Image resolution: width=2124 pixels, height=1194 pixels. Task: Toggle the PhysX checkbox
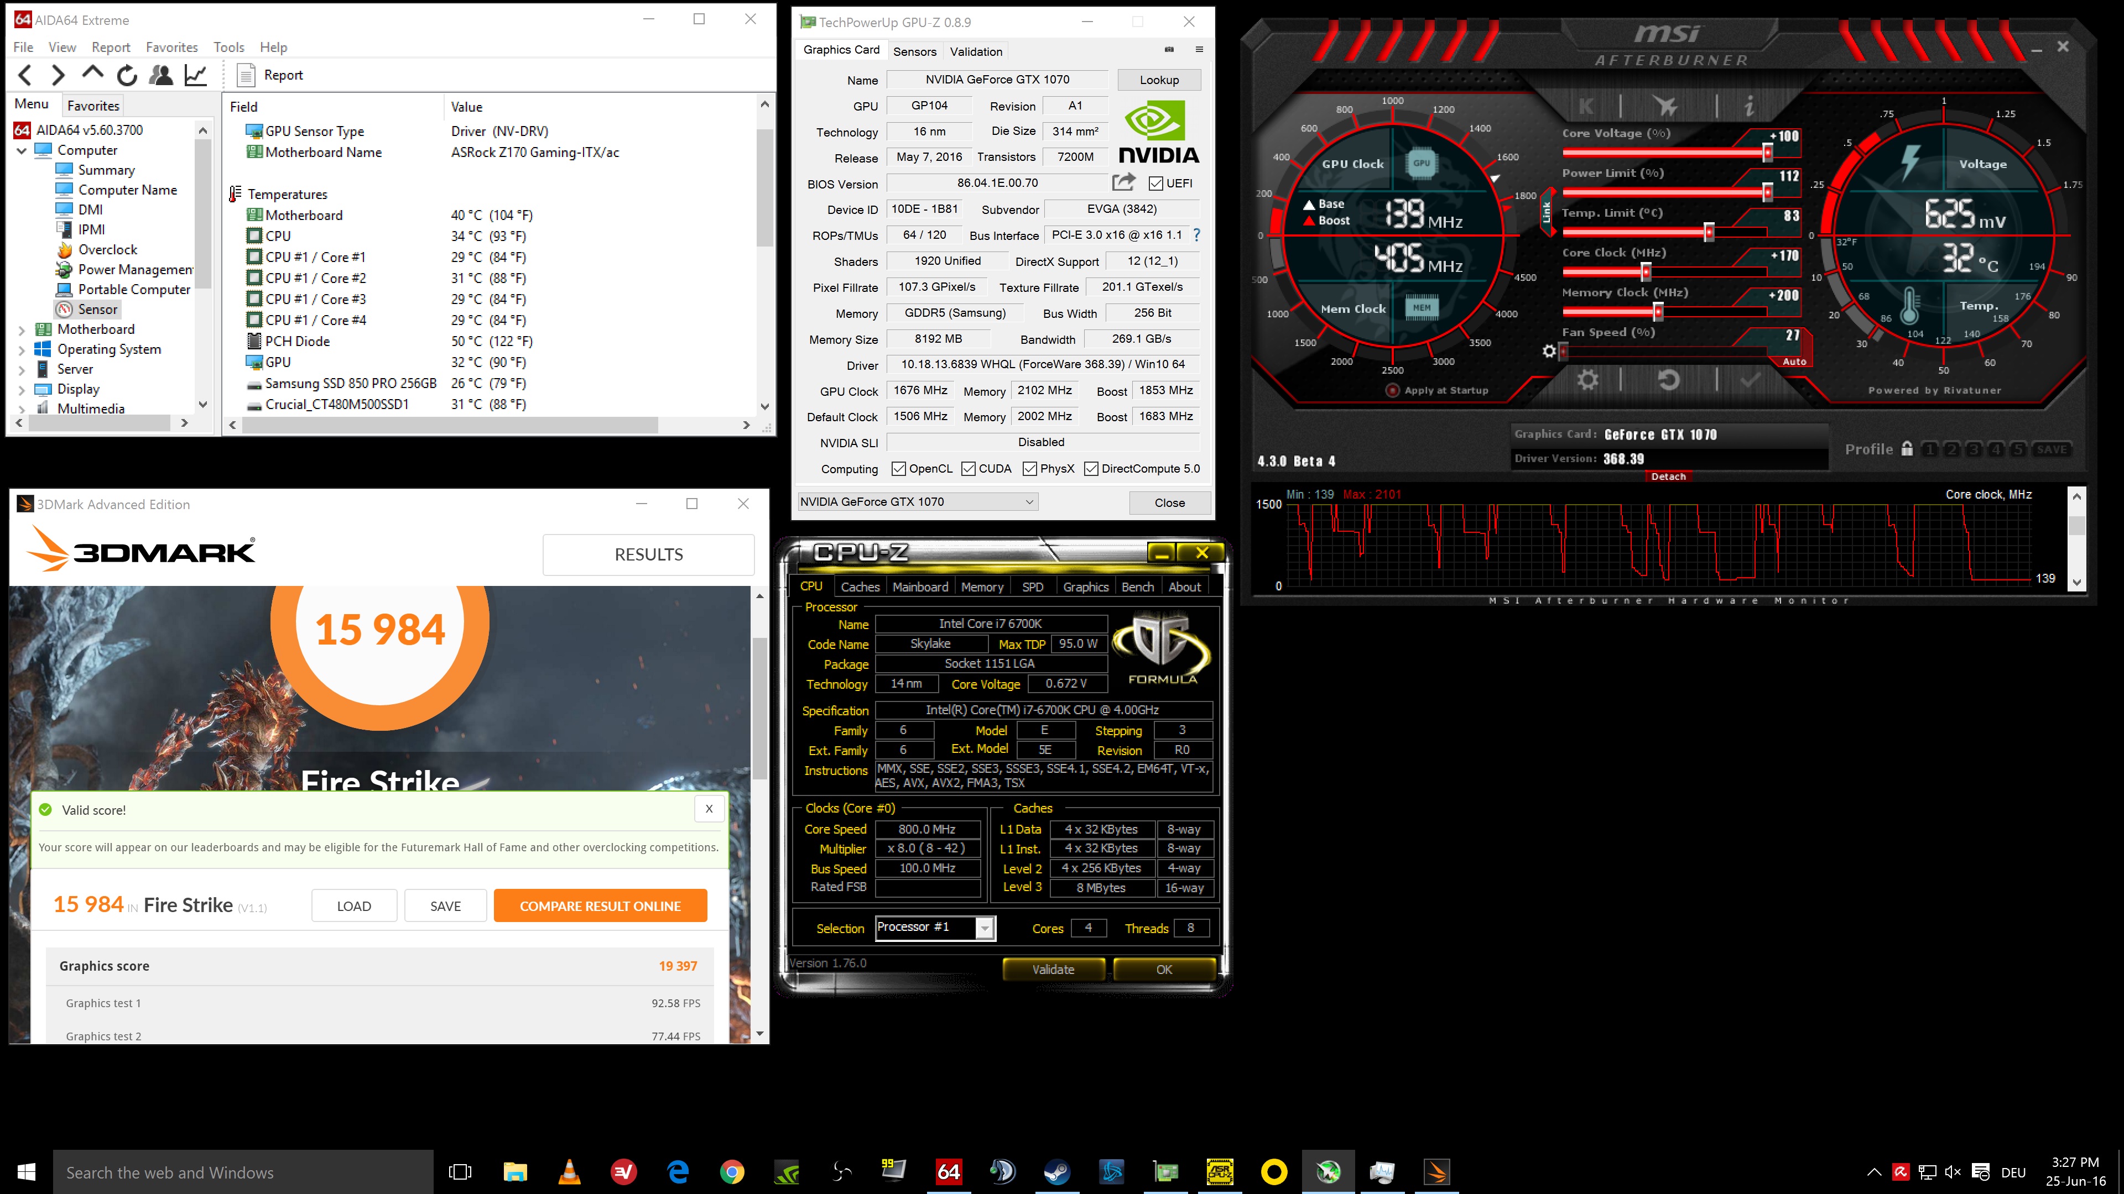point(1030,469)
